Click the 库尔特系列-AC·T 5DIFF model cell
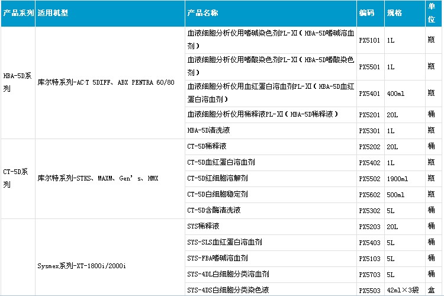The image size is (444, 296). point(106,82)
